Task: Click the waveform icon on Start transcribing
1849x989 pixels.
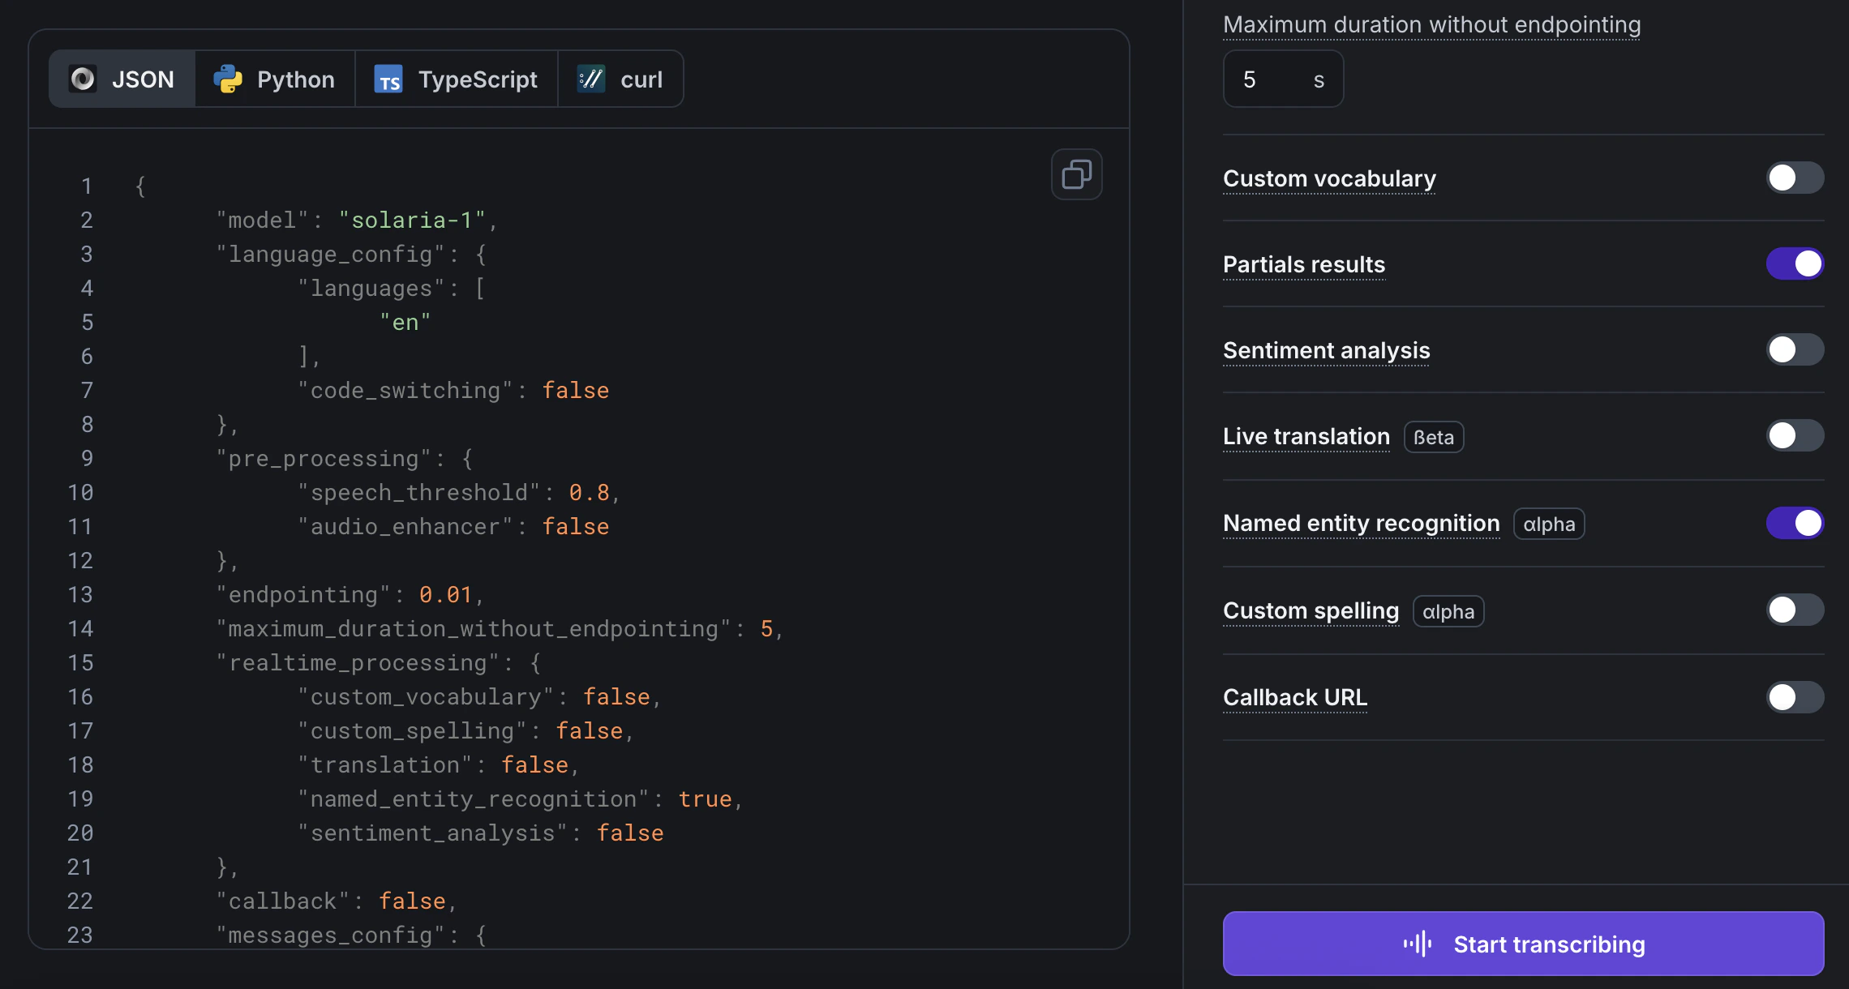Action: (x=1419, y=944)
